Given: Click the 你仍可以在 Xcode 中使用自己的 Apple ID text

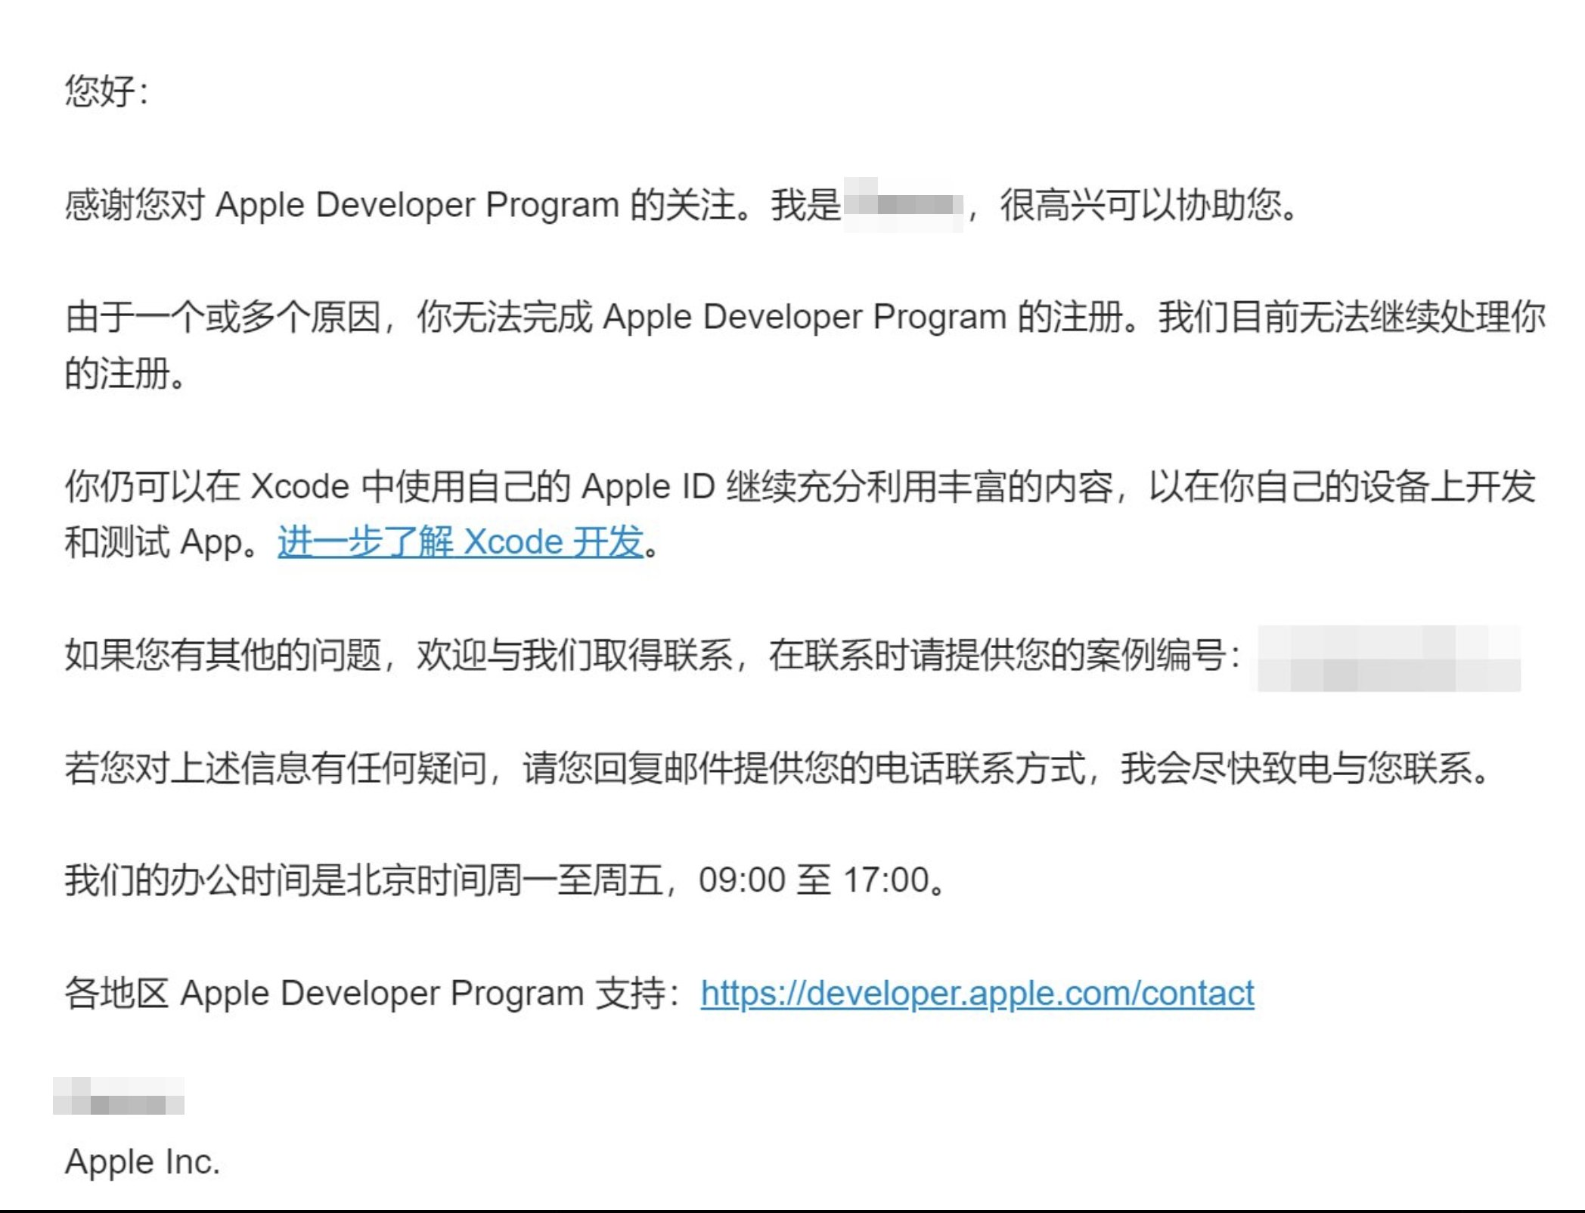Looking at the screenshot, I should coord(389,486).
